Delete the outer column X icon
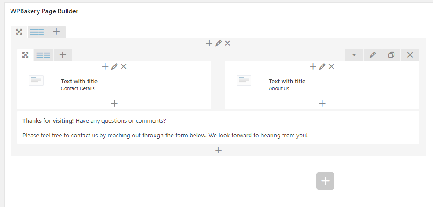 tap(227, 43)
